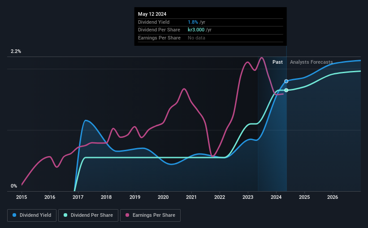Click the kr3.000 dividend per share value
This screenshot has height=228, width=368.
click(x=196, y=30)
